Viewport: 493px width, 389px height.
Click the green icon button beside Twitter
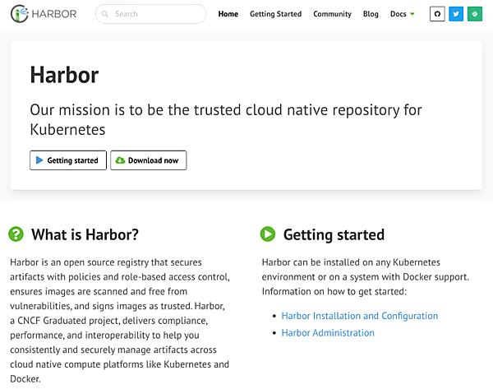(x=475, y=14)
